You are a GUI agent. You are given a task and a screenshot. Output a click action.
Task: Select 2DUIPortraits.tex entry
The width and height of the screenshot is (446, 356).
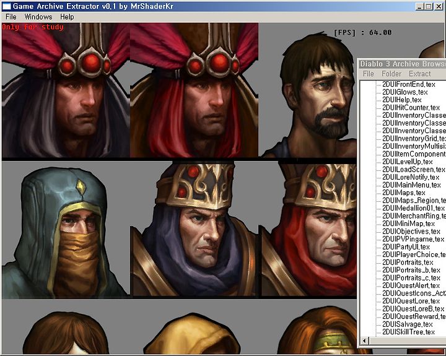pyautogui.click(x=408, y=262)
